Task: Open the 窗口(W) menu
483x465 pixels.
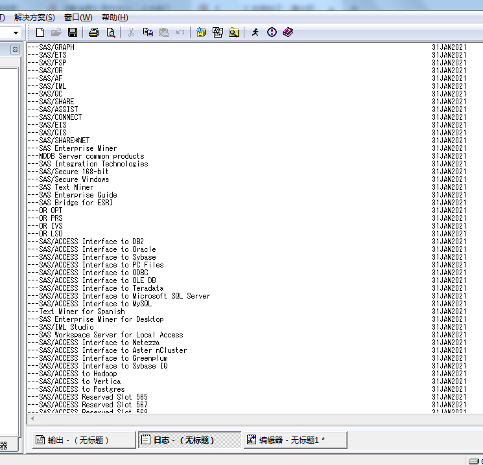Action: 78,17
